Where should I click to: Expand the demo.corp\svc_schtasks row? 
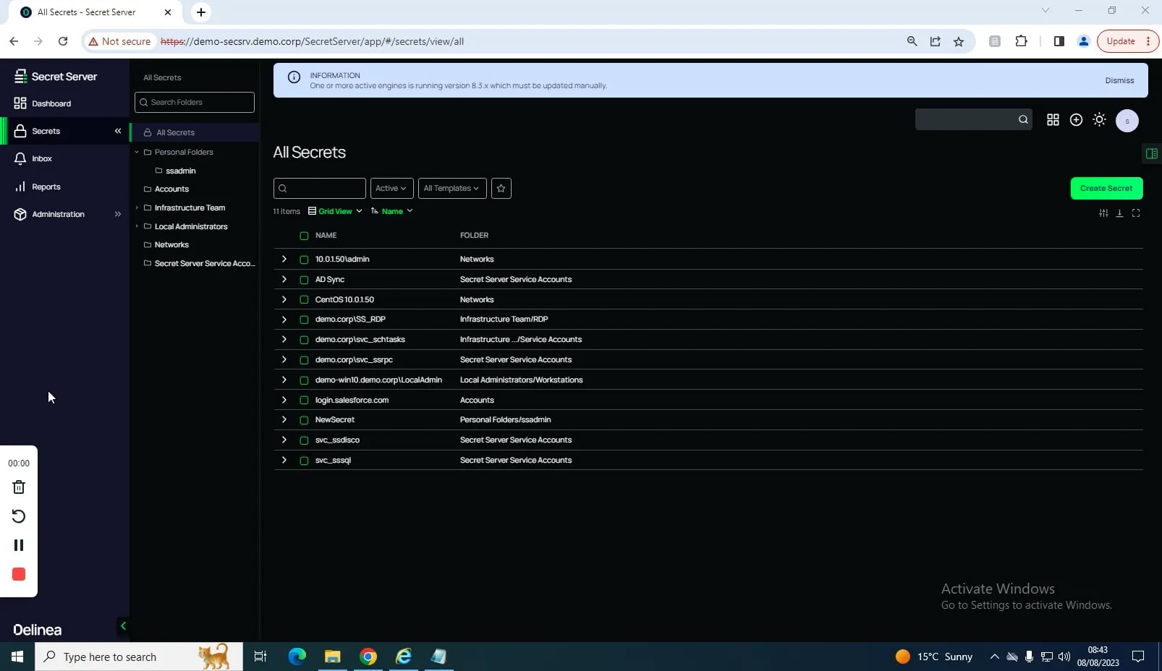click(x=284, y=339)
